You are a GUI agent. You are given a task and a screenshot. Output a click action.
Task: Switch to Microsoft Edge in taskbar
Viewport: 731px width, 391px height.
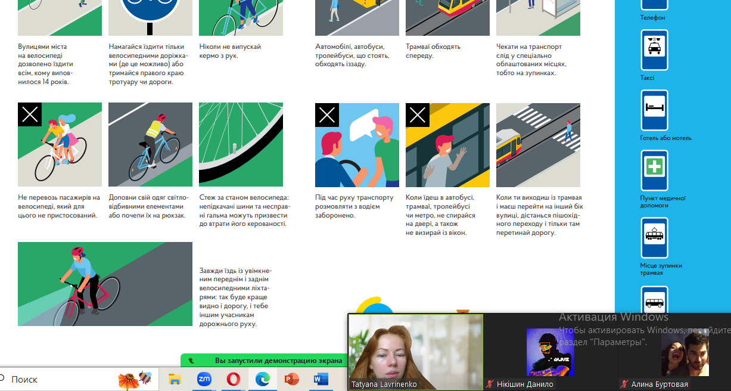coord(263,379)
